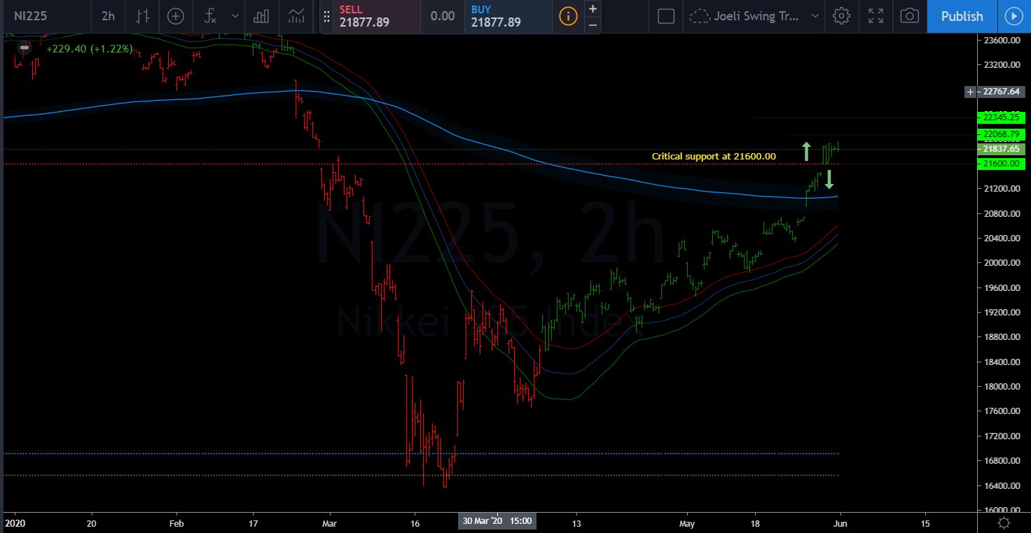
Task: Click the orange order info icon
Action: point(568,15)
